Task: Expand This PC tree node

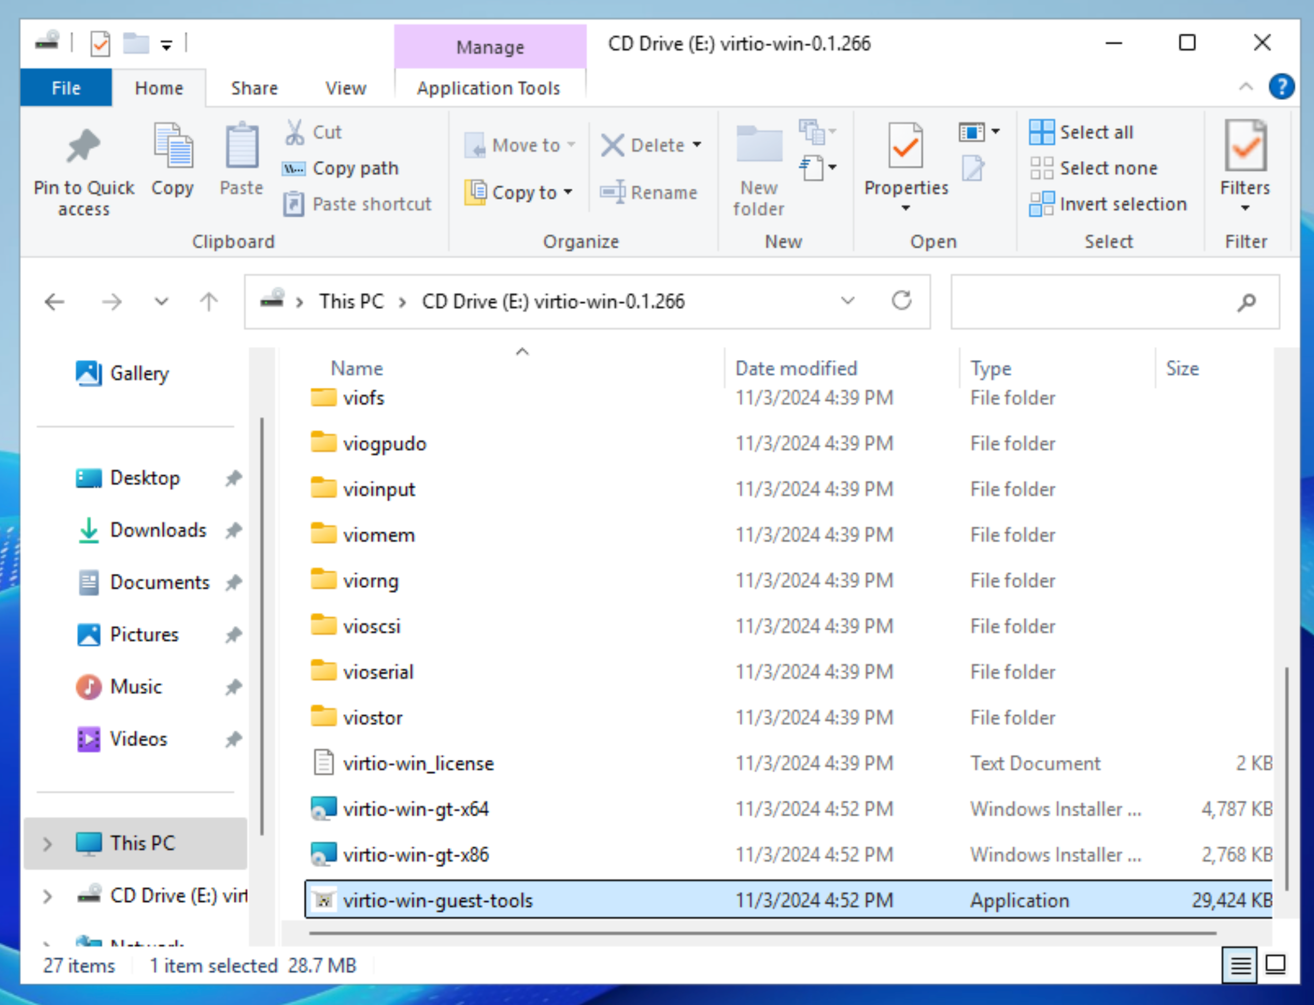Action: click(47, 844)
